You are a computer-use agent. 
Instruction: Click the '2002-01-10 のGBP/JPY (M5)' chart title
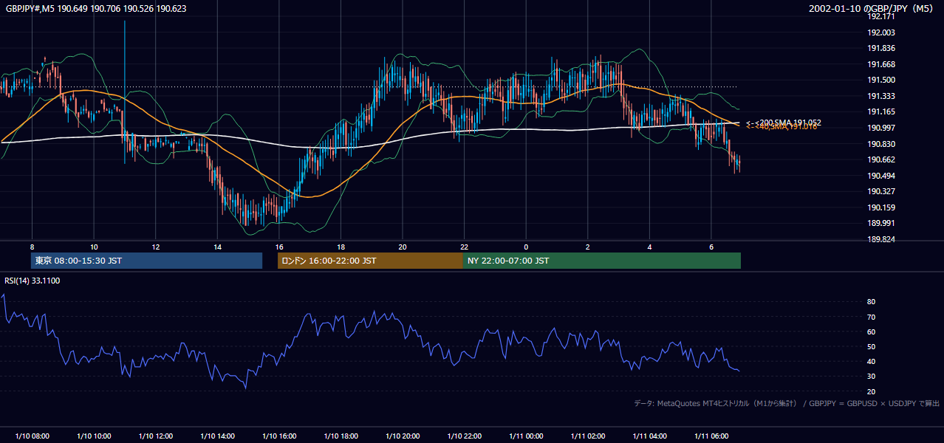point(871,9)
